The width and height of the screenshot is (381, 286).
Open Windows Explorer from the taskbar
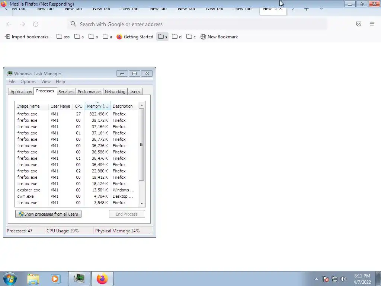(x=33, y=279)
